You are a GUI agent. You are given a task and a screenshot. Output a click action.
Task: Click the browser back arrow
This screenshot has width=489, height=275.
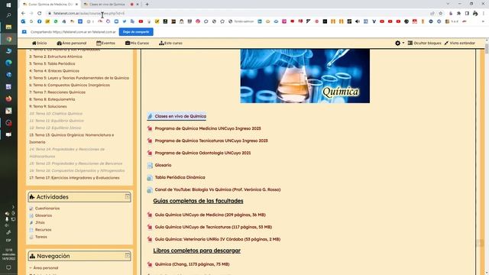23,14
